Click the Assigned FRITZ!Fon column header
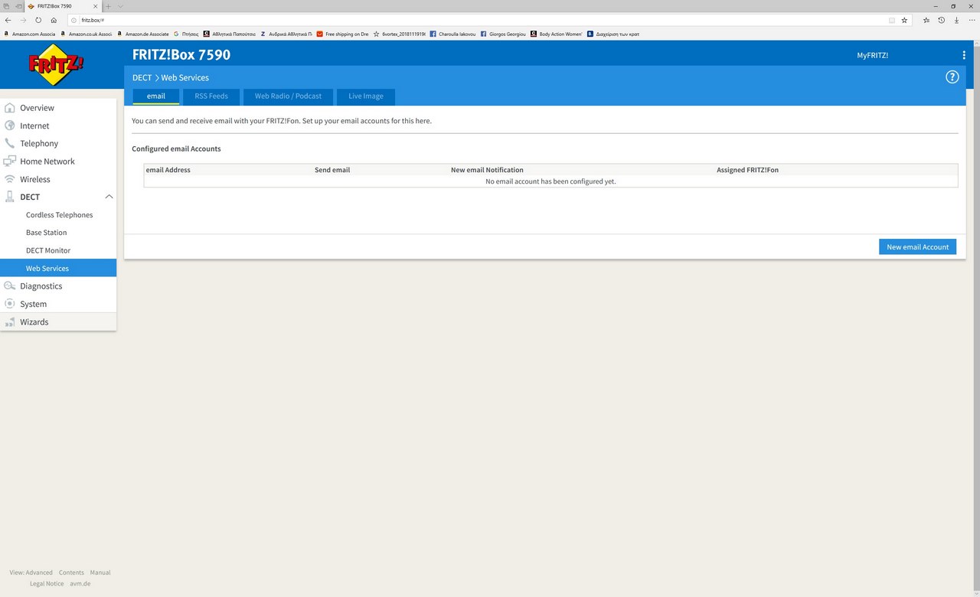Screen dimensions: 980x597 pos(747,170)
